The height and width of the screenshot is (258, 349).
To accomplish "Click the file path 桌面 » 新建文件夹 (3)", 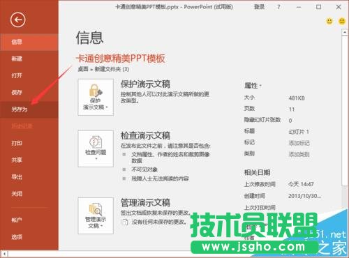I will [x=103, y=69].
